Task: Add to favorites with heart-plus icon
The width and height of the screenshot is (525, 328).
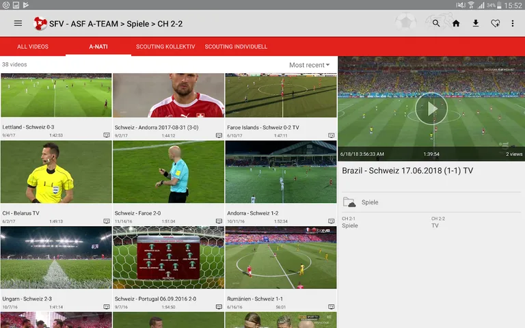Action: [495, 23]
